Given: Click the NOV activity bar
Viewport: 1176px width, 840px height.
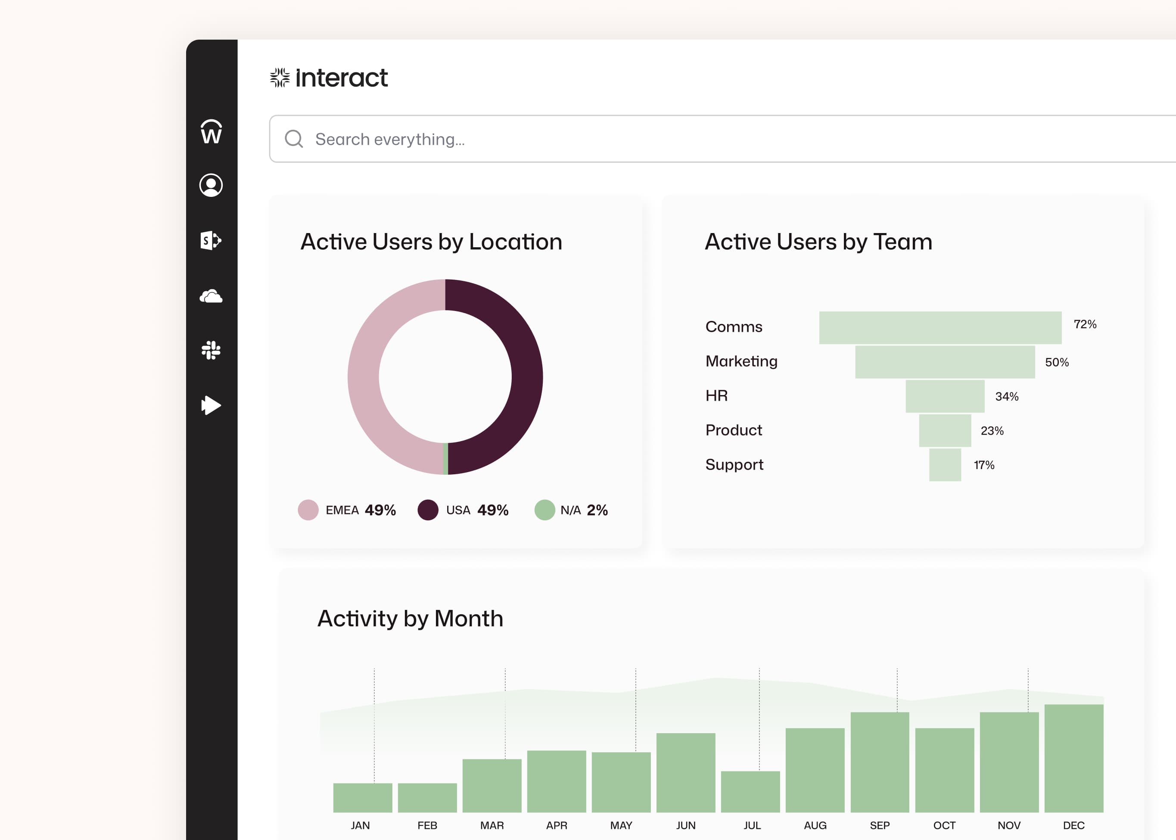Looking at the screenshot, I should tap(1009, 762).
